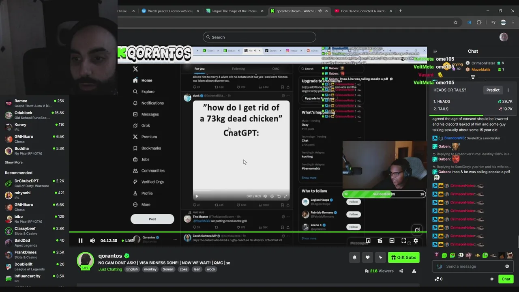Insert the heart-eyes green emote
This screenshot has width=519, height=292.
tap(453, 255)
